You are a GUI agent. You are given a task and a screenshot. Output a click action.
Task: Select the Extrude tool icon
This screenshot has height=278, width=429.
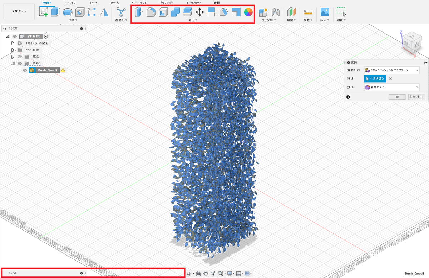tap(55, 12)
